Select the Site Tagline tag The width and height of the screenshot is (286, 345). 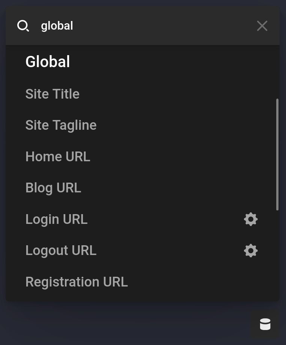(61, 125)
